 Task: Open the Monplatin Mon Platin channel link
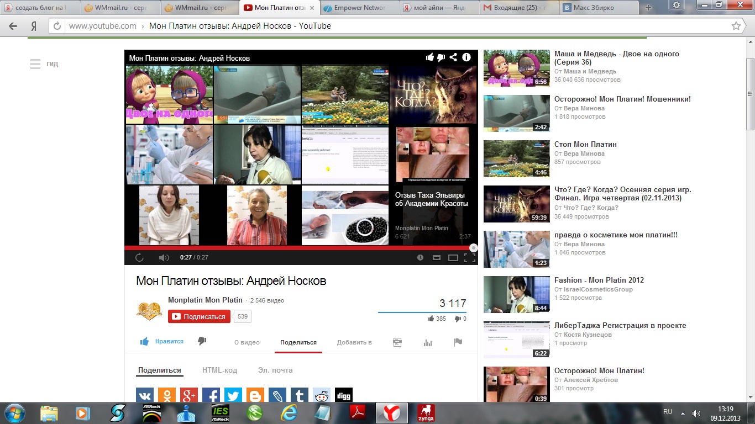click(205, 300)
